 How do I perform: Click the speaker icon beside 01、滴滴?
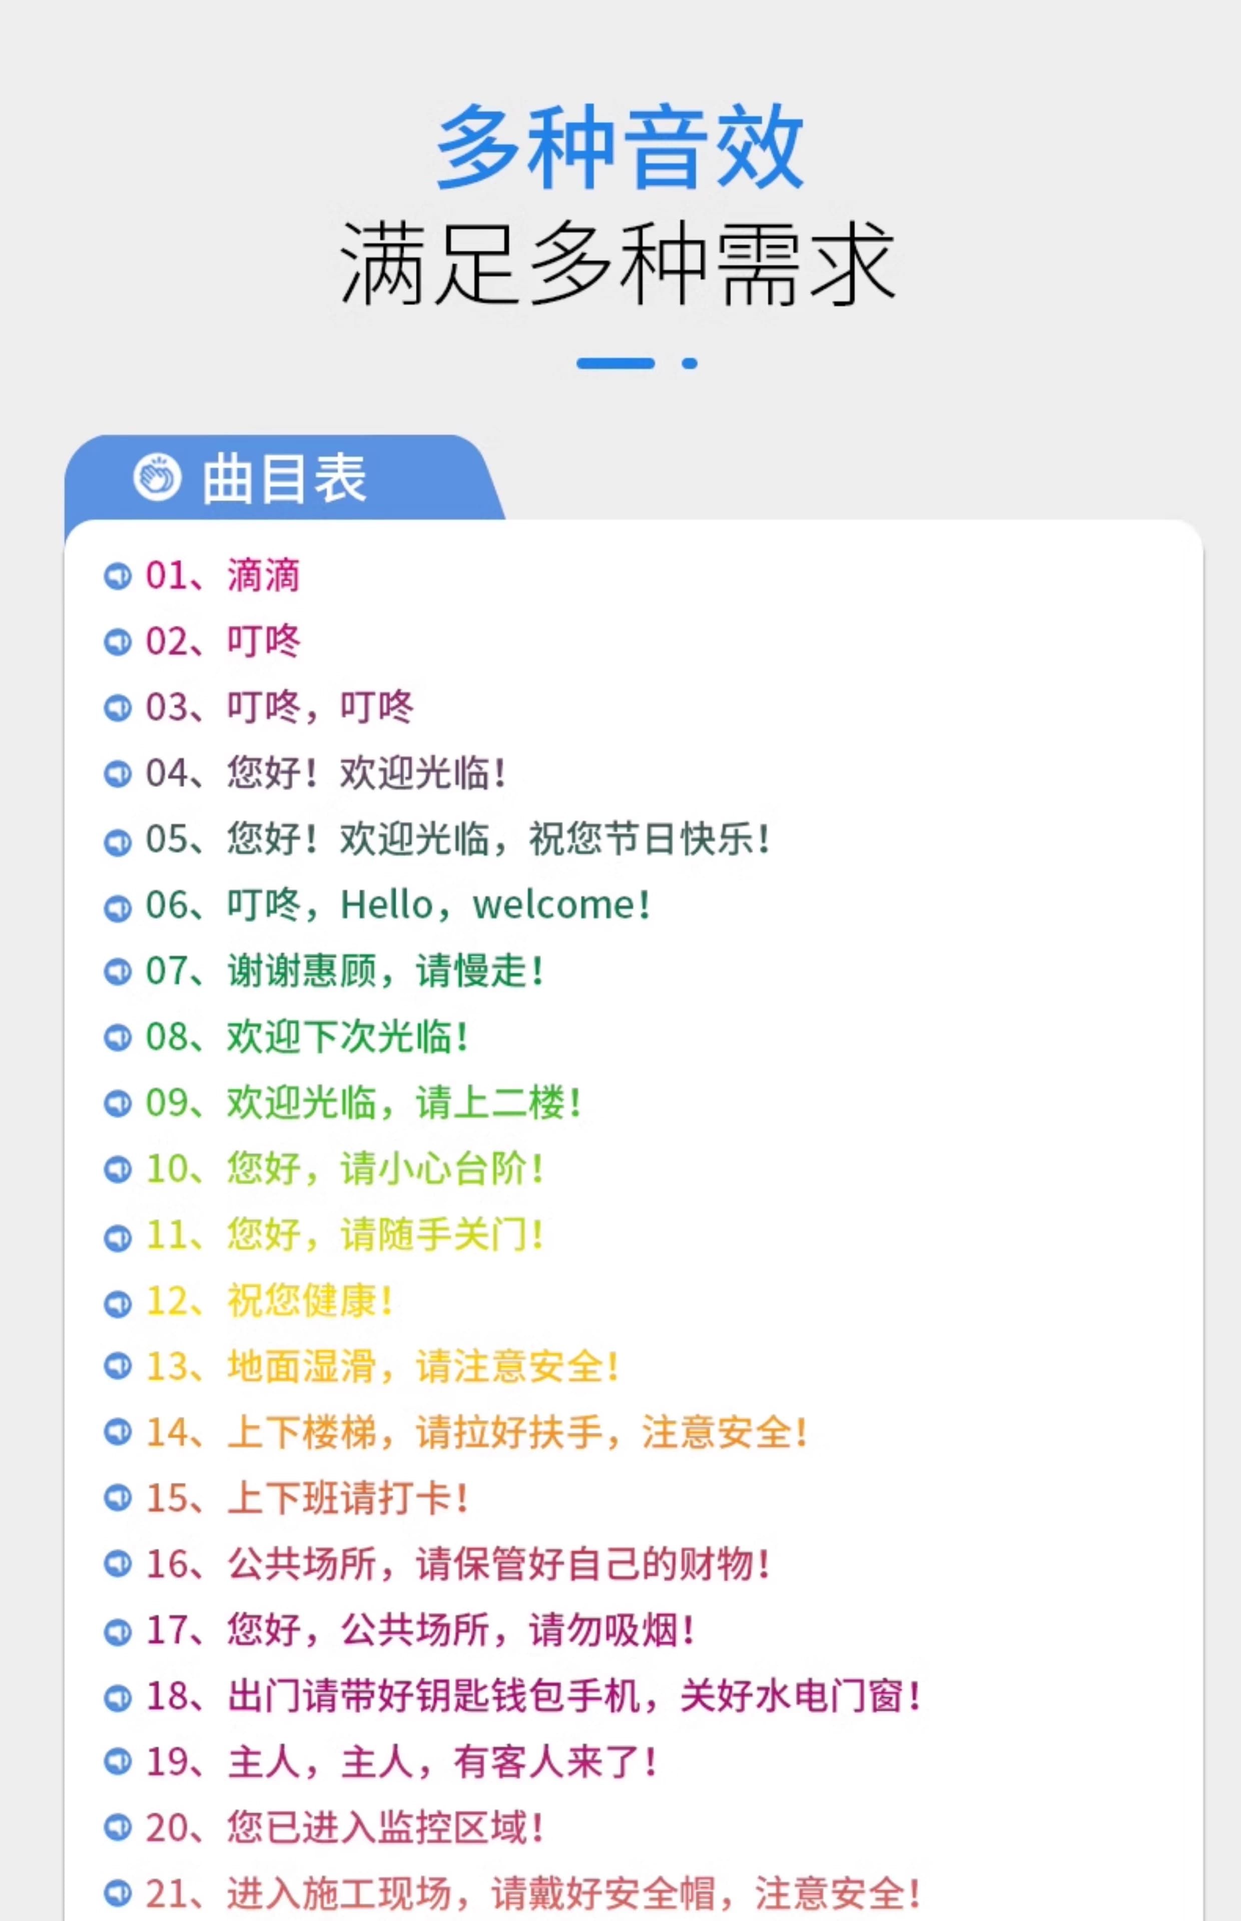[x=118, y=577]
